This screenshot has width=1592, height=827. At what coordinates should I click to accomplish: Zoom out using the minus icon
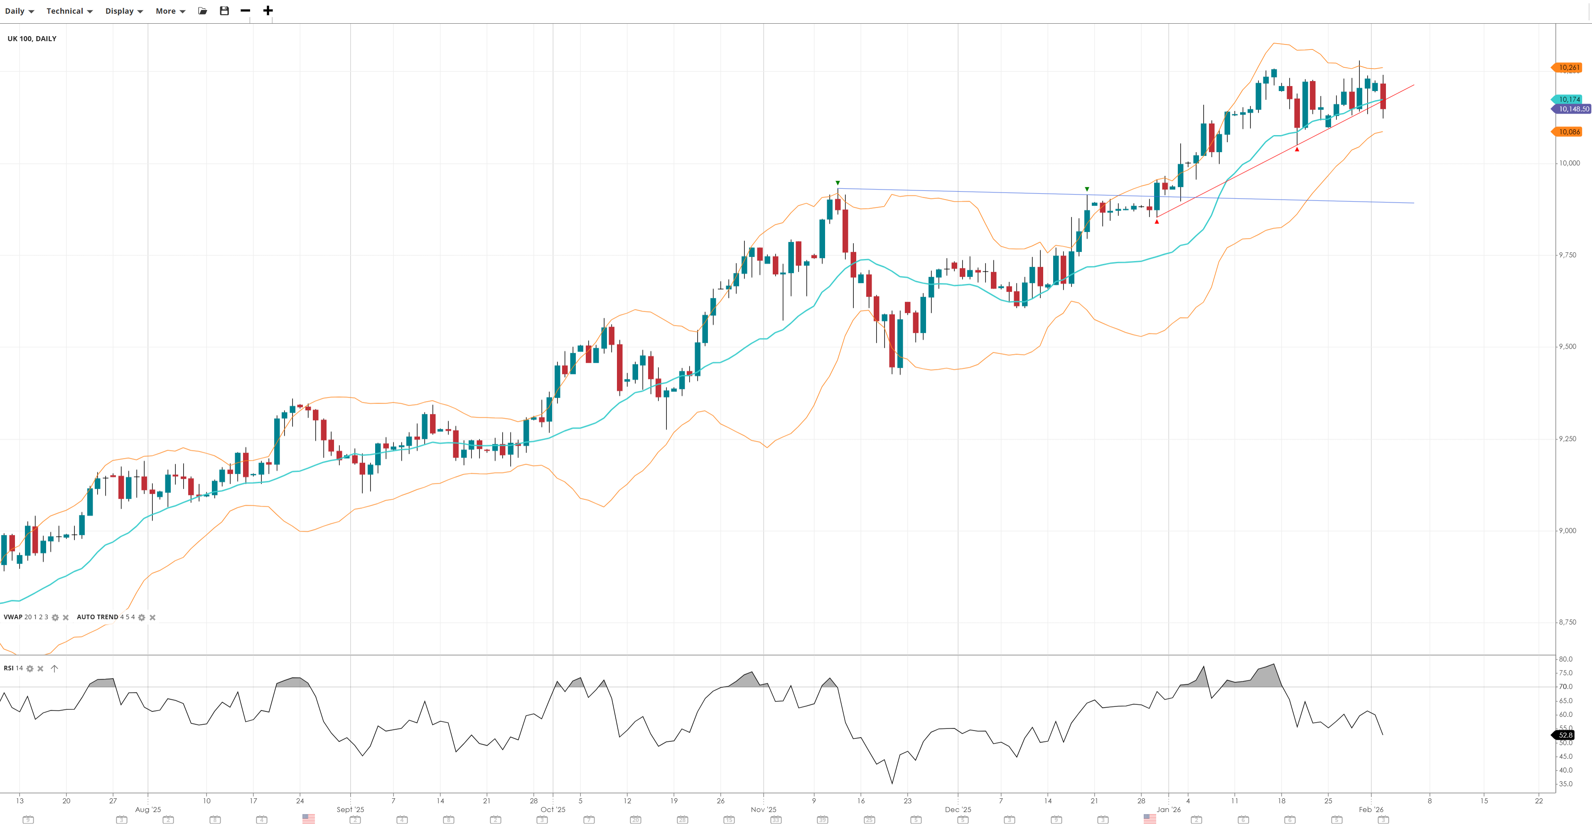click(x=246, y=10)
